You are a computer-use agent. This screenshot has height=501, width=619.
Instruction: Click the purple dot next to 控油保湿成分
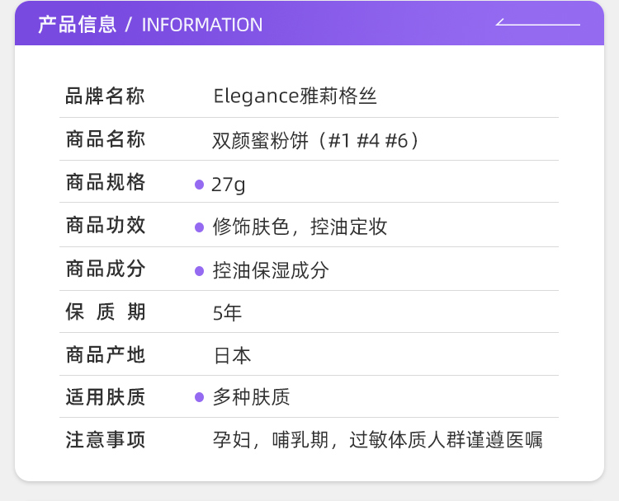200,271
